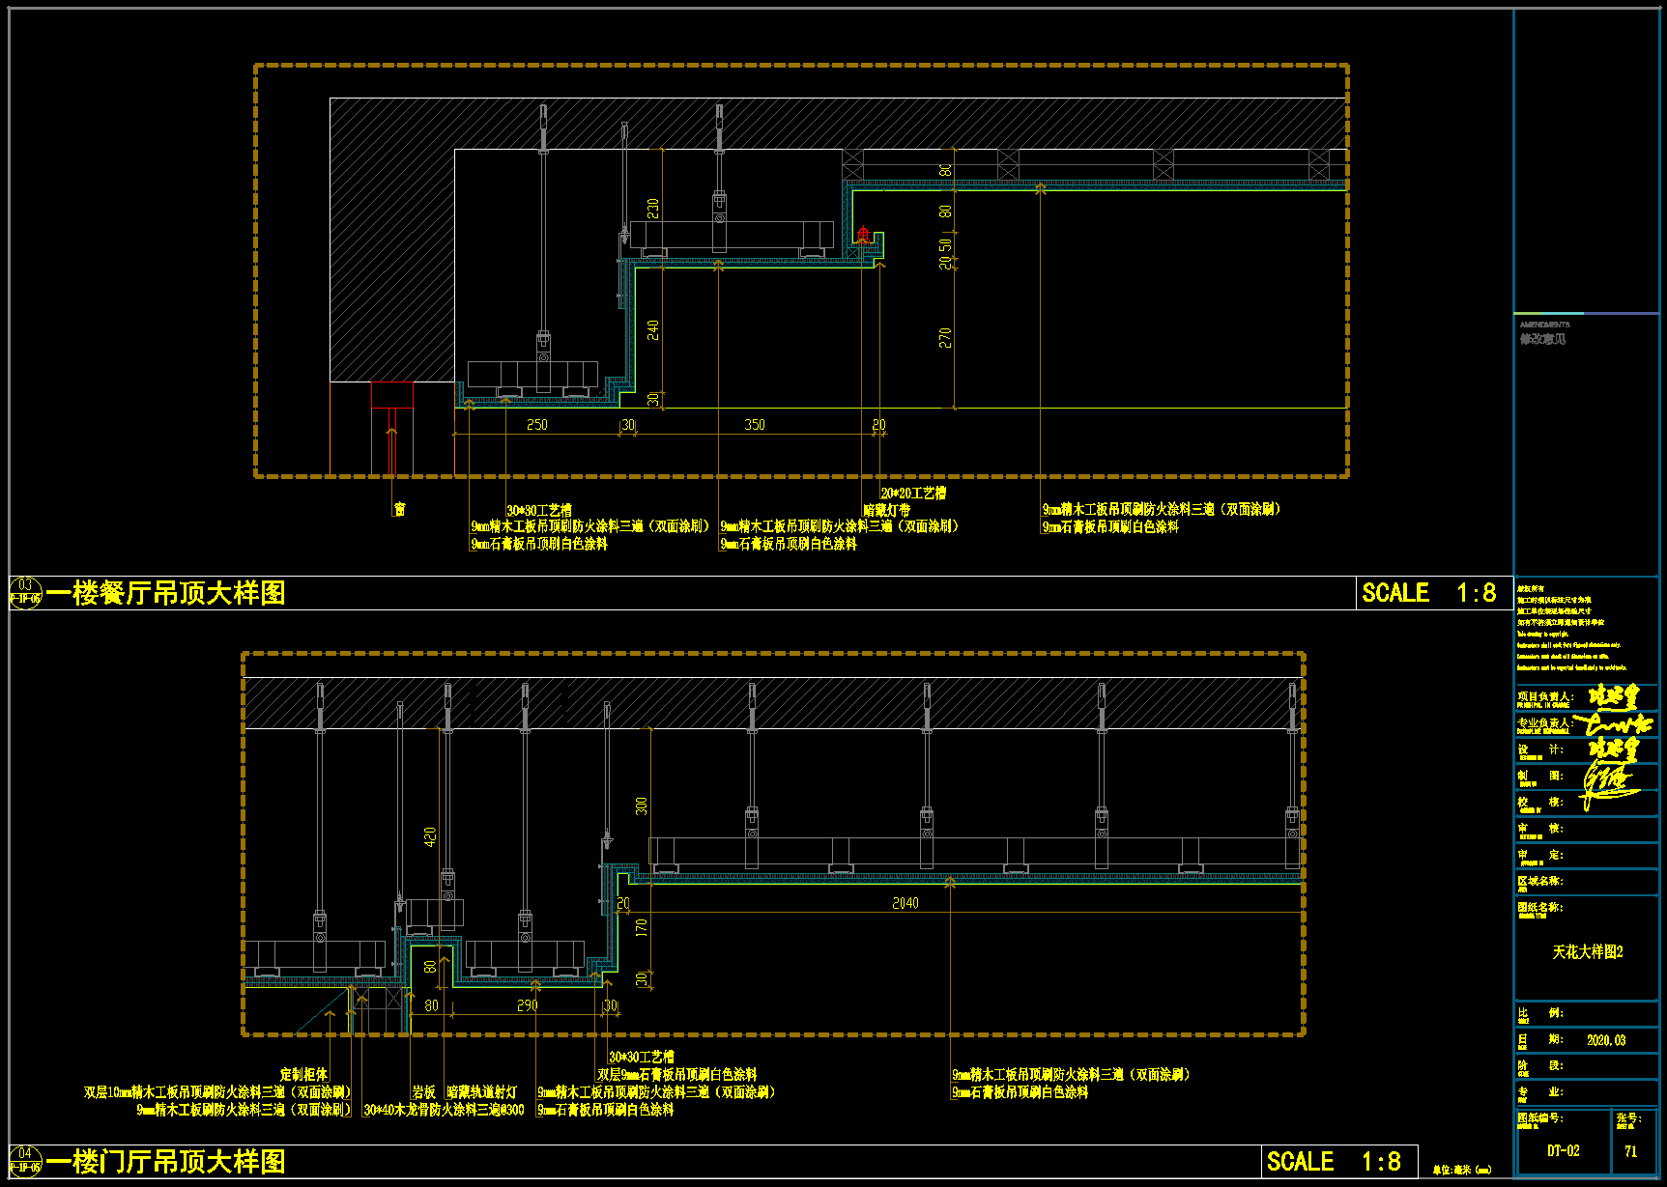The image size is (1667, 1187).
Task: Select the 暗藏轨道射灯 annotation
Action: pos(482,1091)
